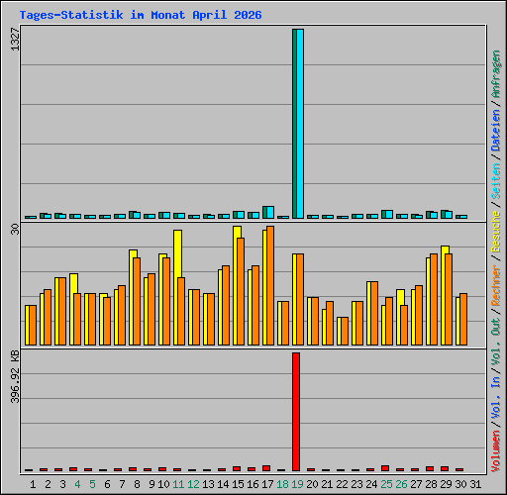The height and width of the screenshot is (495, 507).
Task: Click the green day "25" axis label
Action: (x=386, y=484)
